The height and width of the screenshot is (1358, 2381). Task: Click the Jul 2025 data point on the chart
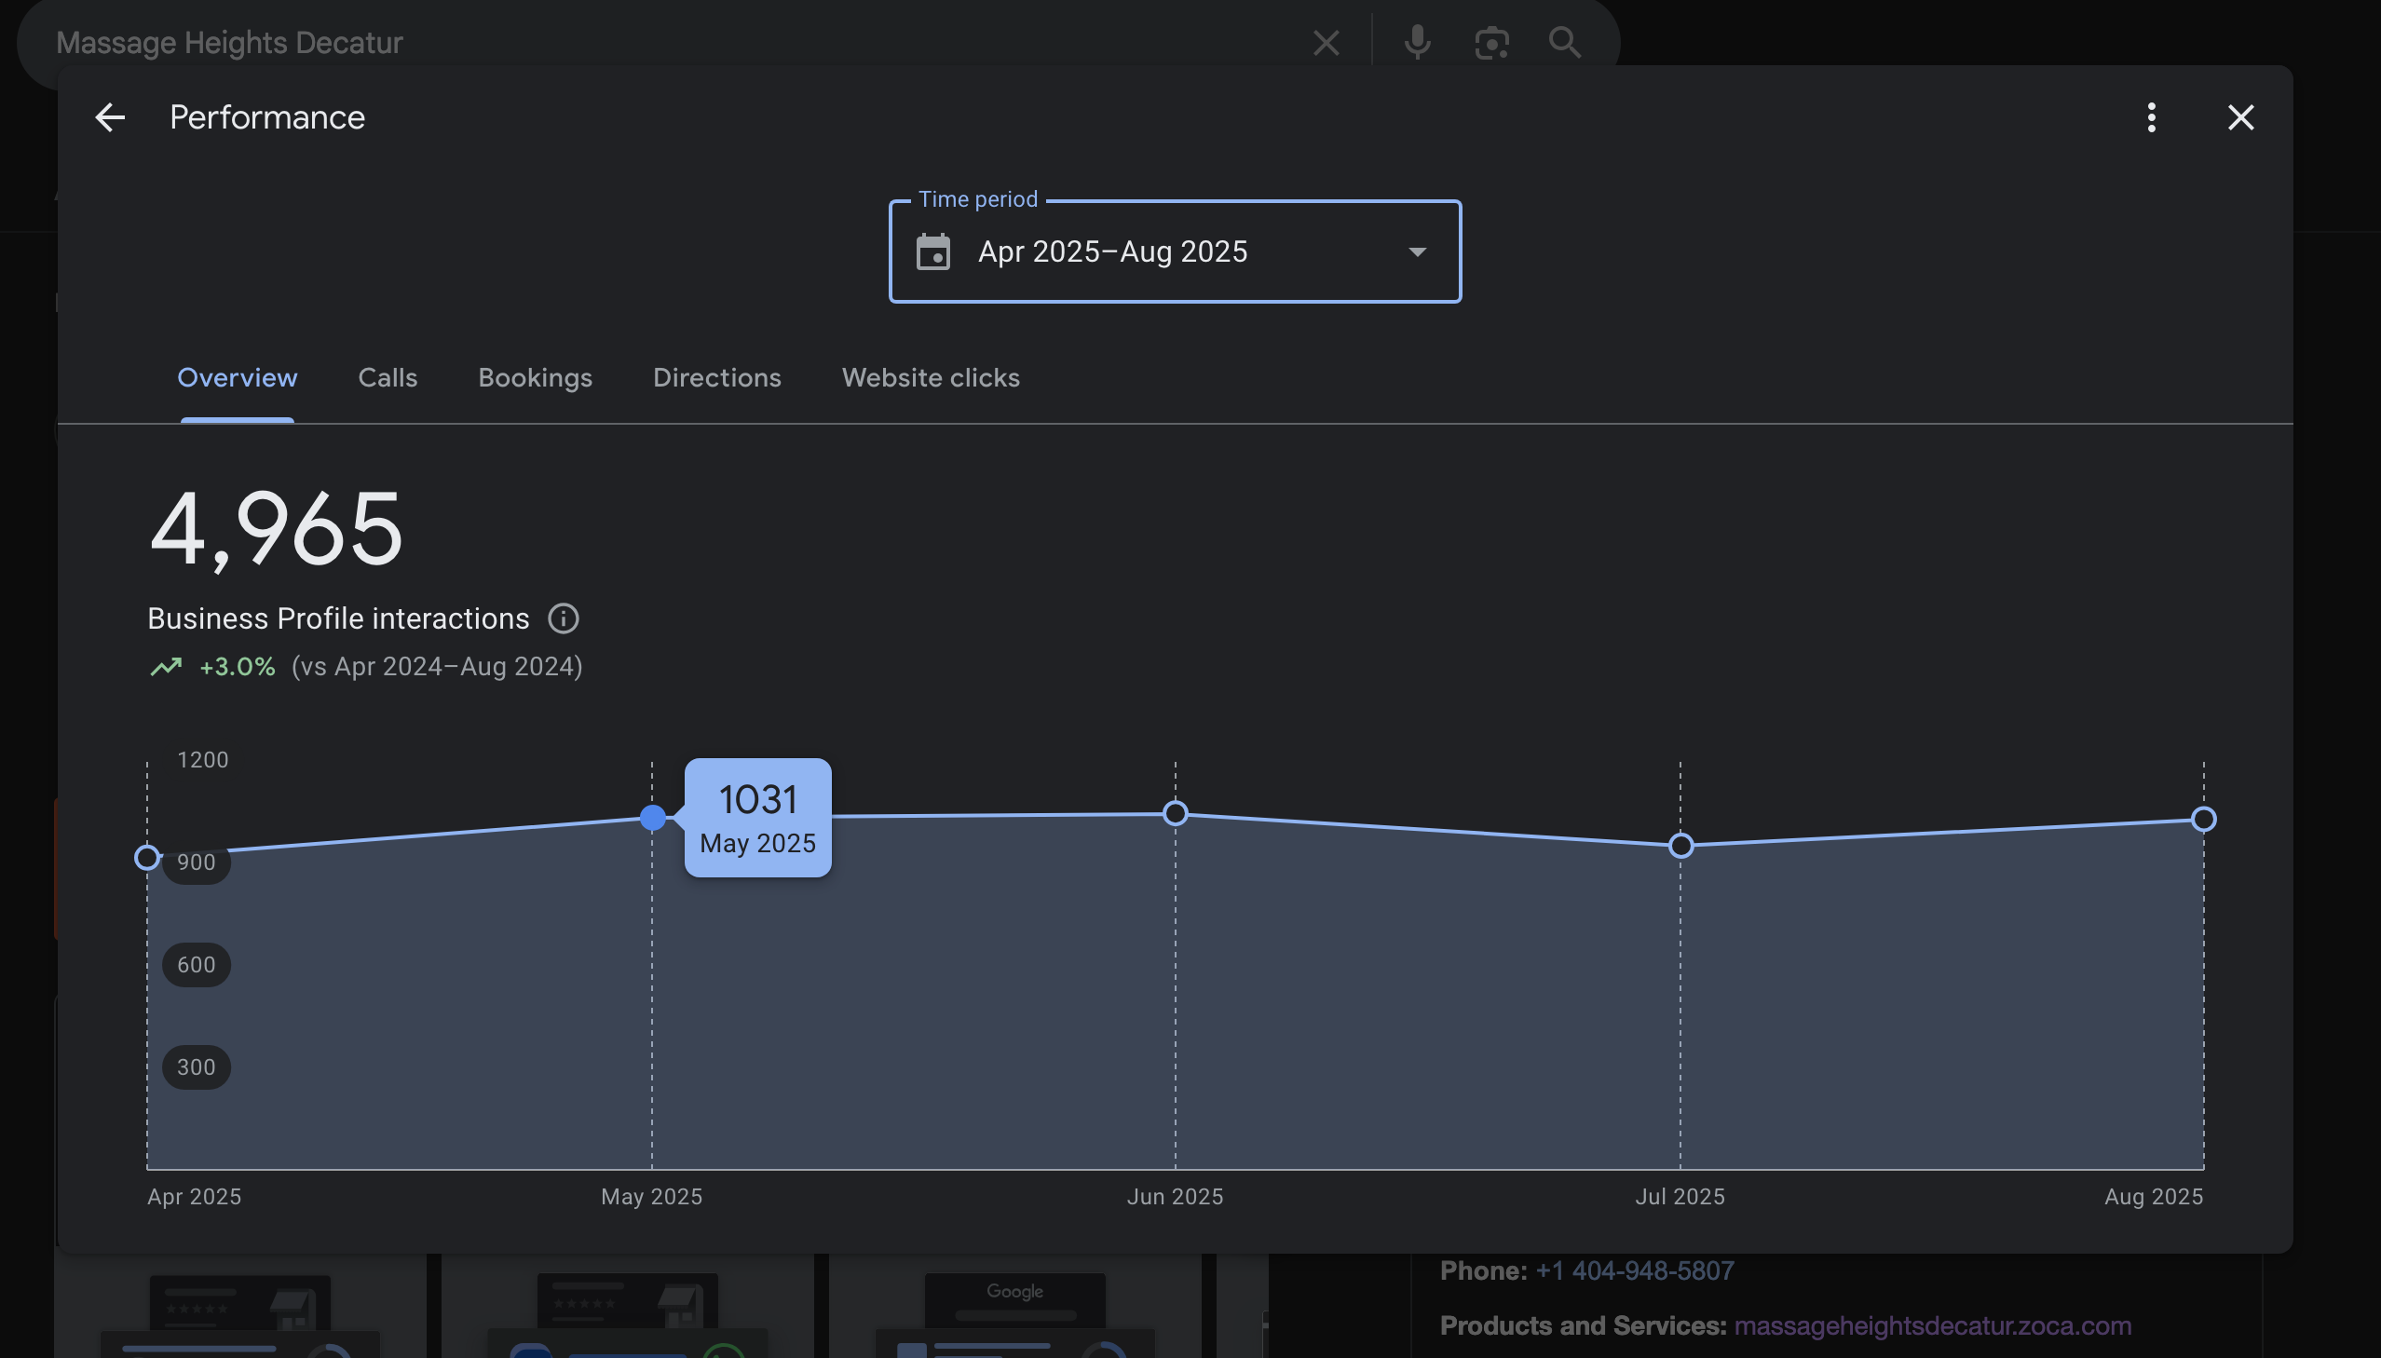tap(1680, 846)
